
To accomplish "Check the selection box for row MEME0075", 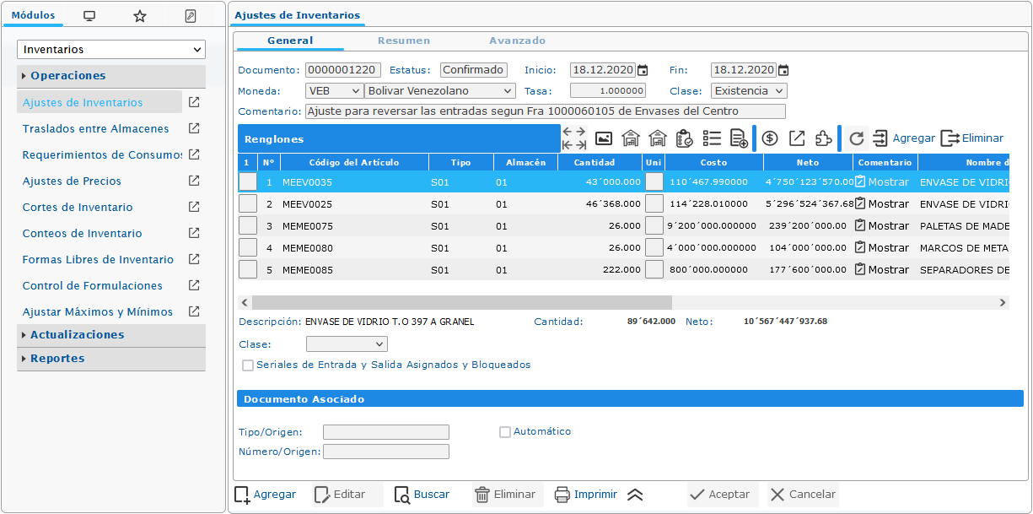I will click(x=248, y=225).
